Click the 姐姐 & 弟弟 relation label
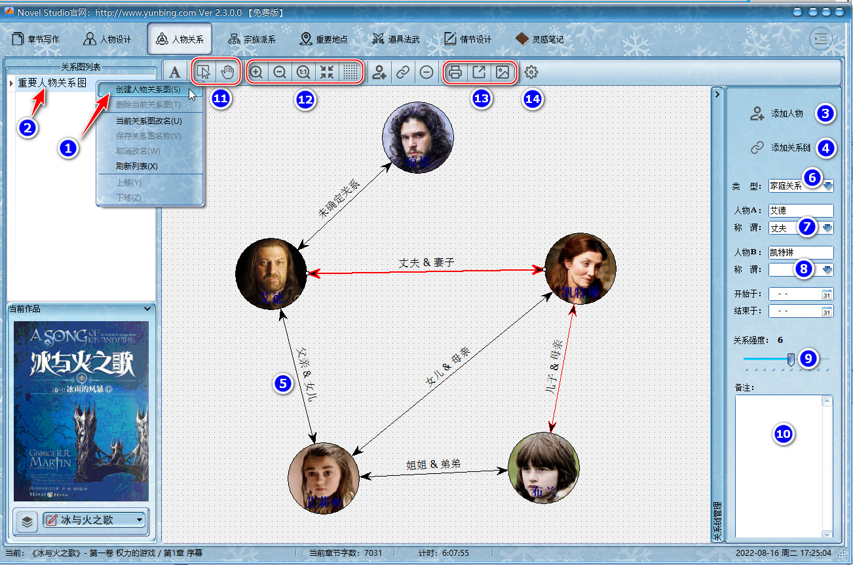This screenshot has width=853, height=565. (433, 464)
